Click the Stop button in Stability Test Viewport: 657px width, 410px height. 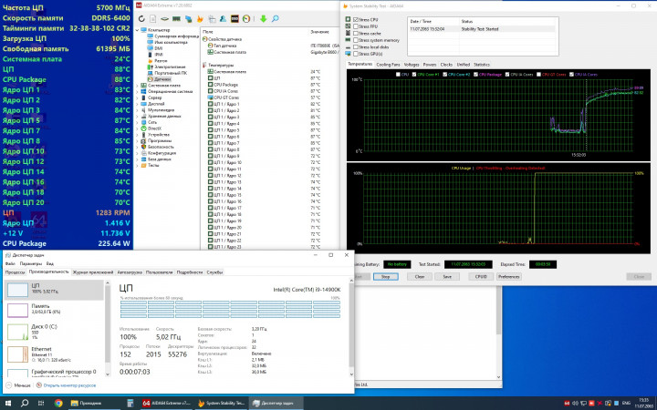pos(385,277)
